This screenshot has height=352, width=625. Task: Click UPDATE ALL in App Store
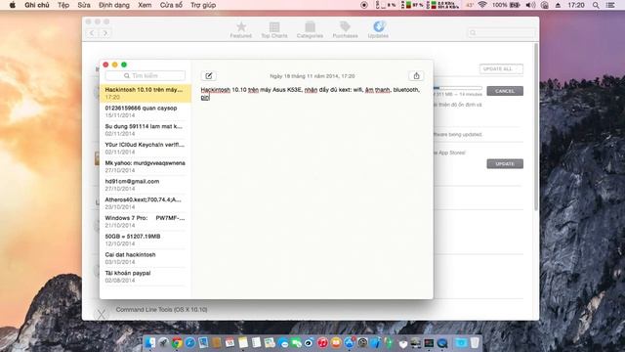(501, 69)
